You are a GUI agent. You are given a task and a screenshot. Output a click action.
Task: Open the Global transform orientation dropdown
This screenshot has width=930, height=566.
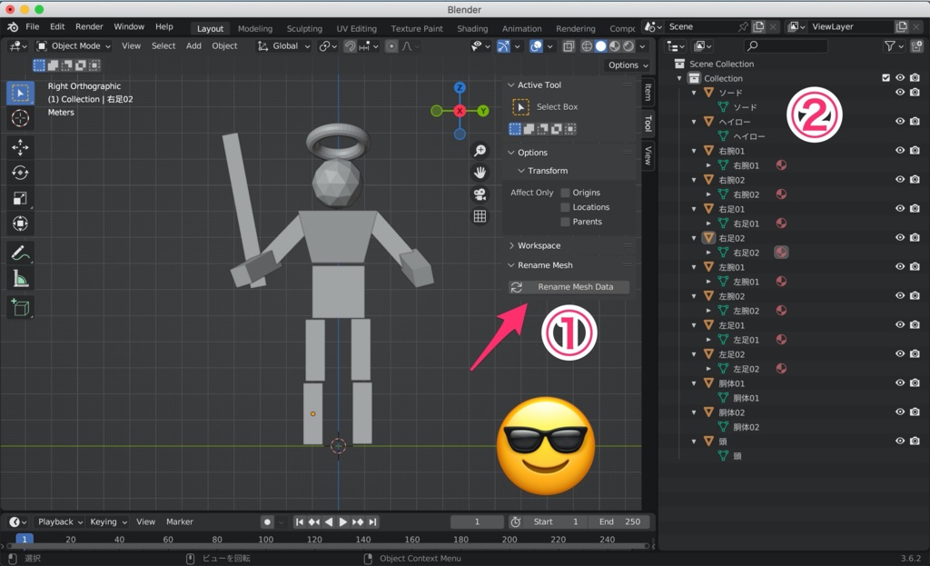point(284,46)
